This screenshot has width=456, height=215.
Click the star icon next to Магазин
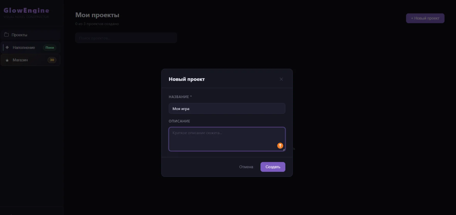pos(7,60)
